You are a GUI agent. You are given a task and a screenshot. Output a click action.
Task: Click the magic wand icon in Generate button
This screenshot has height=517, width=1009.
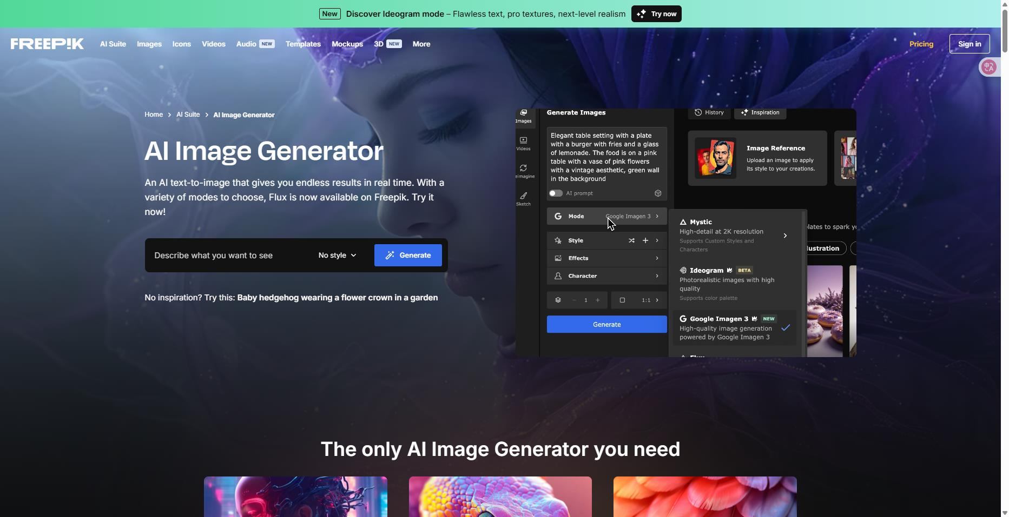(x=390, y=255)
